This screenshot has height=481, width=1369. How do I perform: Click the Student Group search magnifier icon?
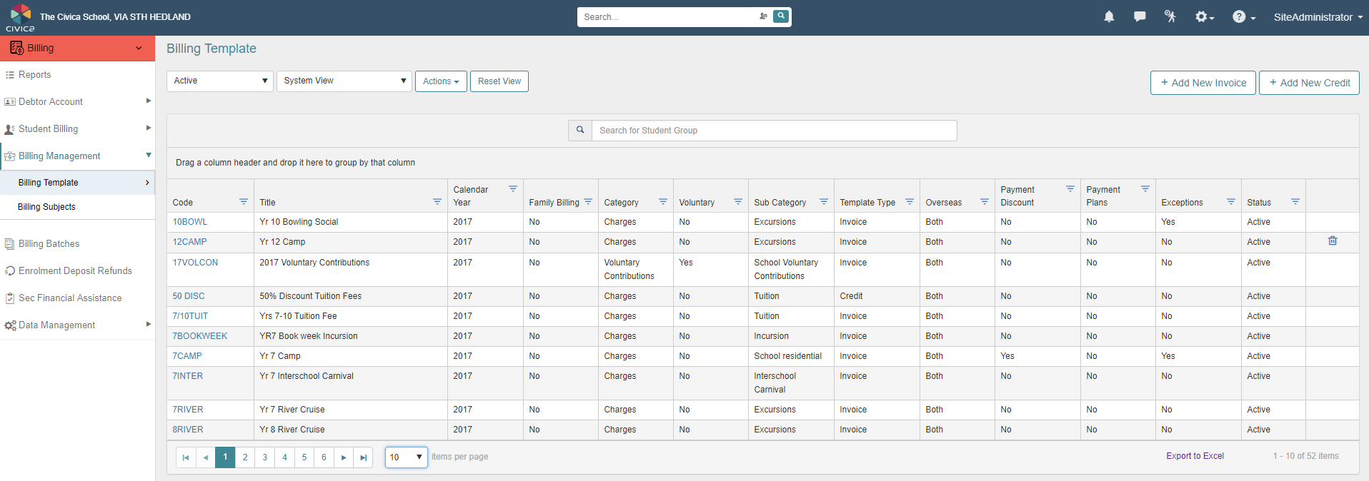580,130
